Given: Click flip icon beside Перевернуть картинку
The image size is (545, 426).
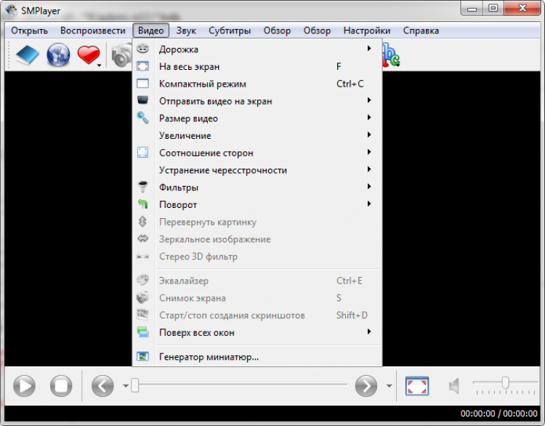Looking at the screenshot, I should click(142, 221).
